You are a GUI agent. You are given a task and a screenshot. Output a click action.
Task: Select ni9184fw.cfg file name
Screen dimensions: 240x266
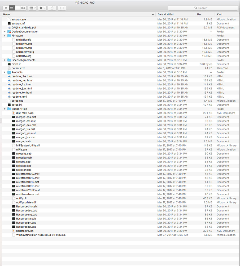point(24,44)
